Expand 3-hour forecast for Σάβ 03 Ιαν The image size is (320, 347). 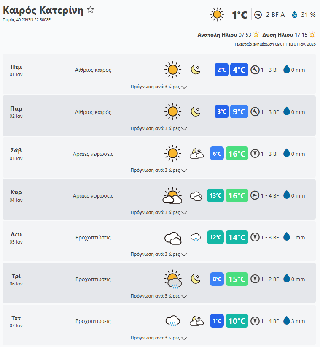click(x=159, y=171)
